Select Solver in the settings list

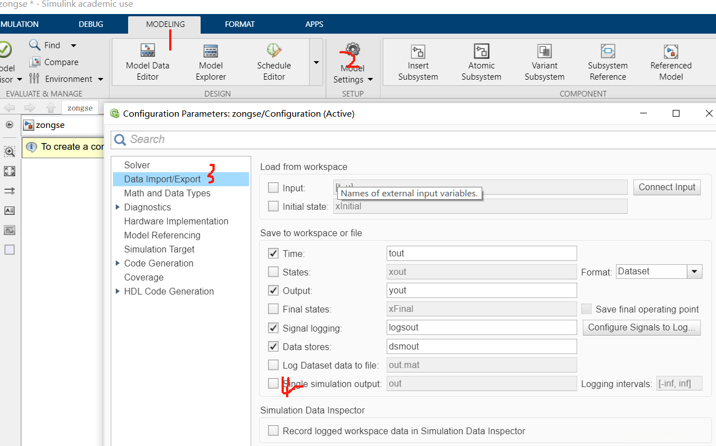pos(137,165)
